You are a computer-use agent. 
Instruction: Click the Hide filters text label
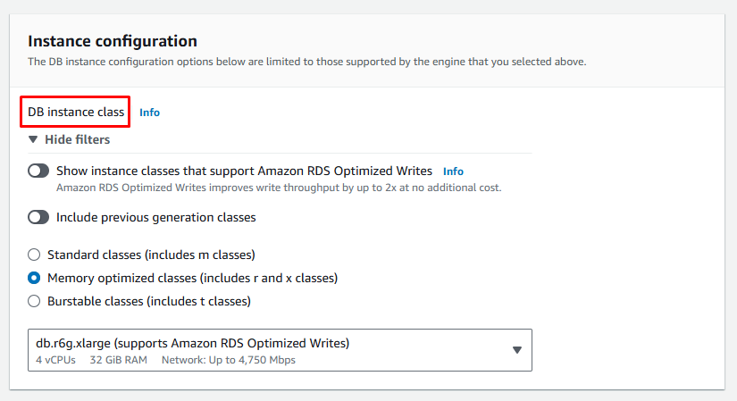pos(77,140)
